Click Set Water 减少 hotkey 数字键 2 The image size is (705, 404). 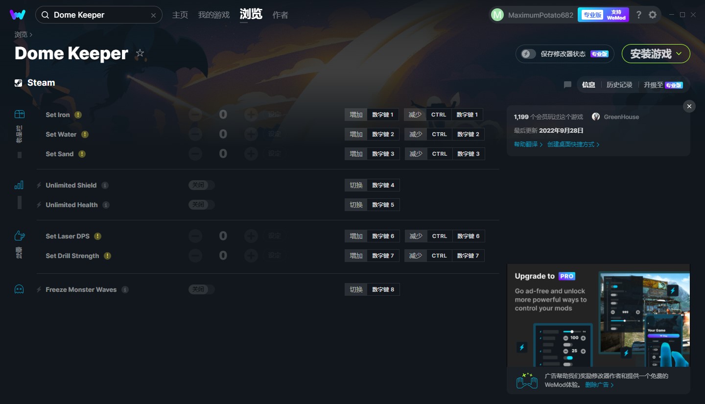point(445,134)
